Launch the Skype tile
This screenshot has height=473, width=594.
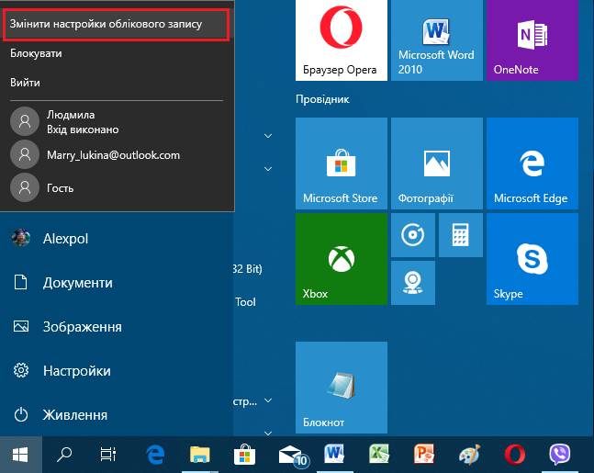(532, 259)
